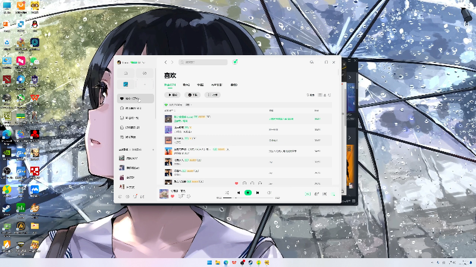The width and height of the screenshot is (476, 267).
Task: Toggle shuffle play mode
Action: pos(227,192)
